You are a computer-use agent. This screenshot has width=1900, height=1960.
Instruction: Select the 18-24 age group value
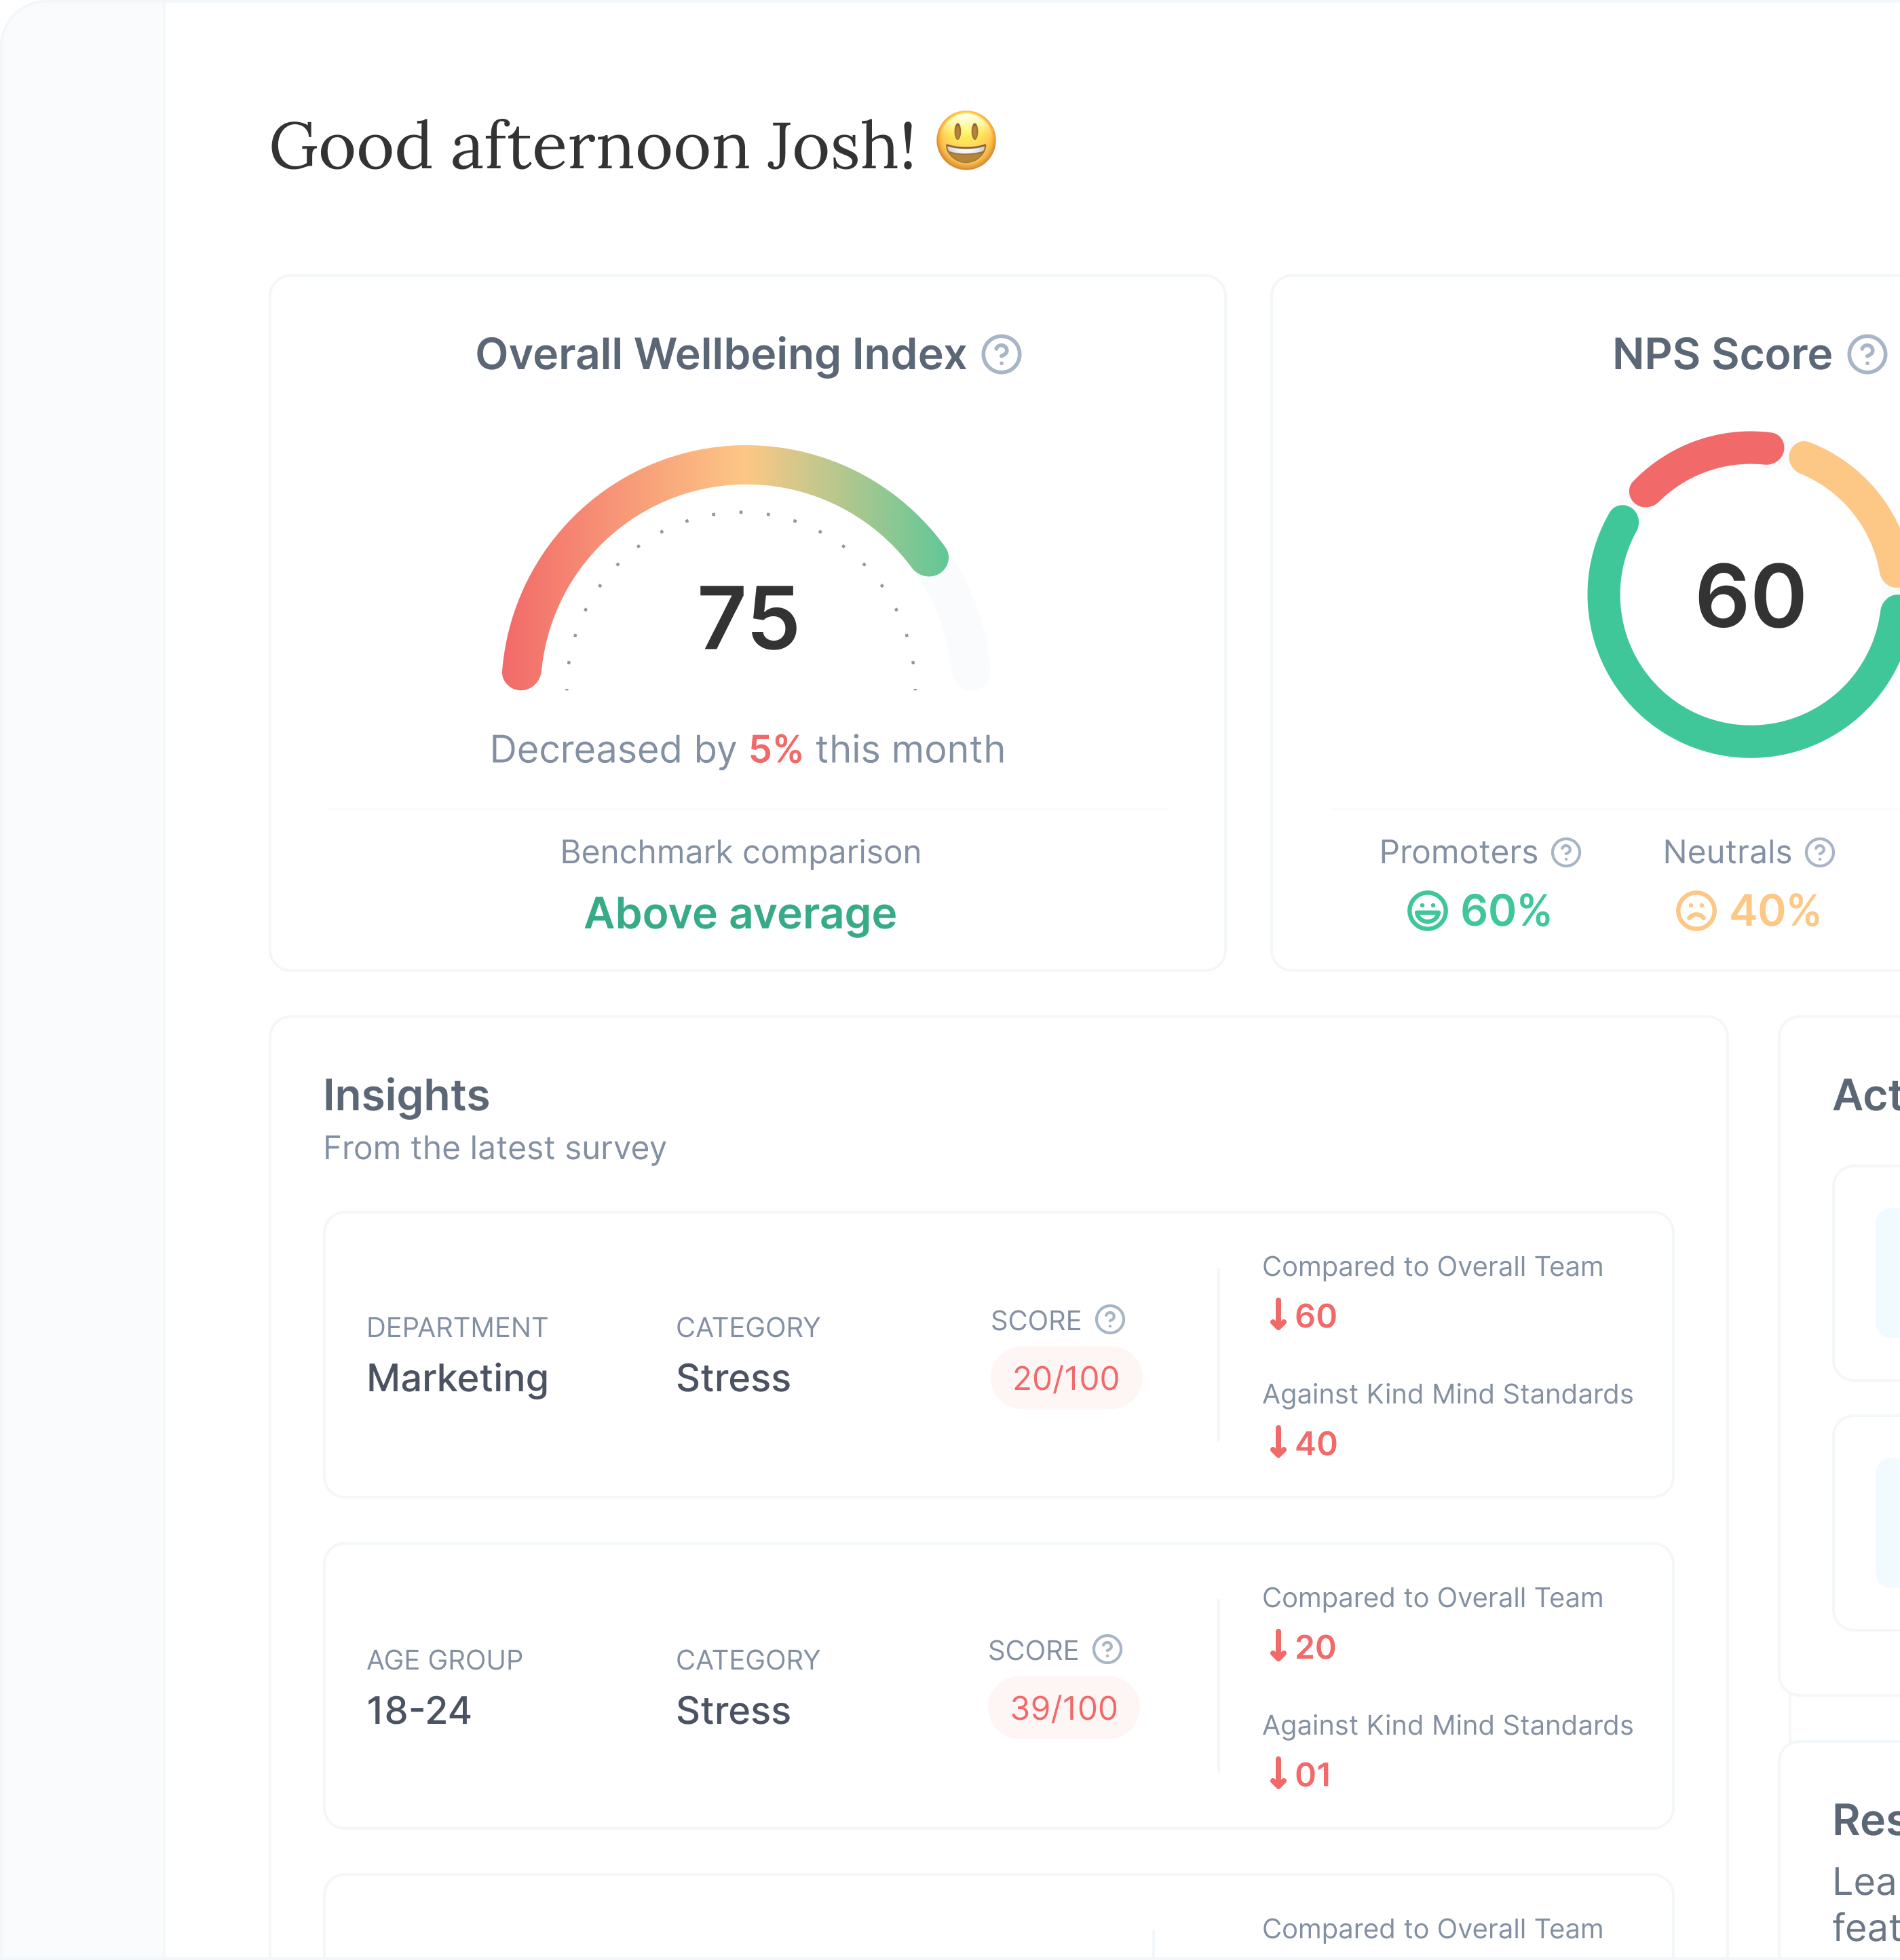[418, 1711]
